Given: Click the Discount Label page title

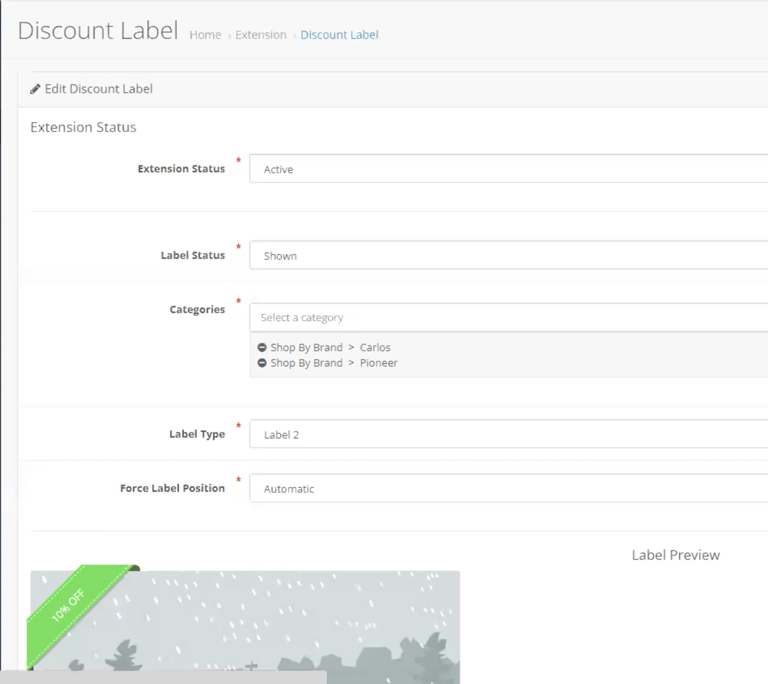Looking at the screenshot, I should pyautogui.click(x=98, y=30).
